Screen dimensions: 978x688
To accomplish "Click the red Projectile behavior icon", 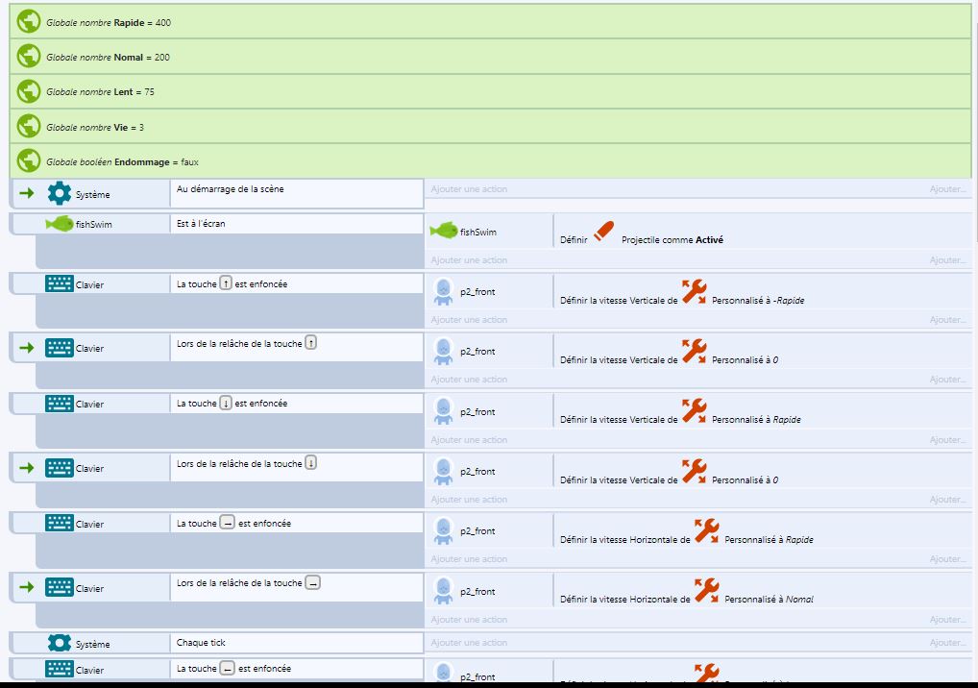I will [603, 233].
